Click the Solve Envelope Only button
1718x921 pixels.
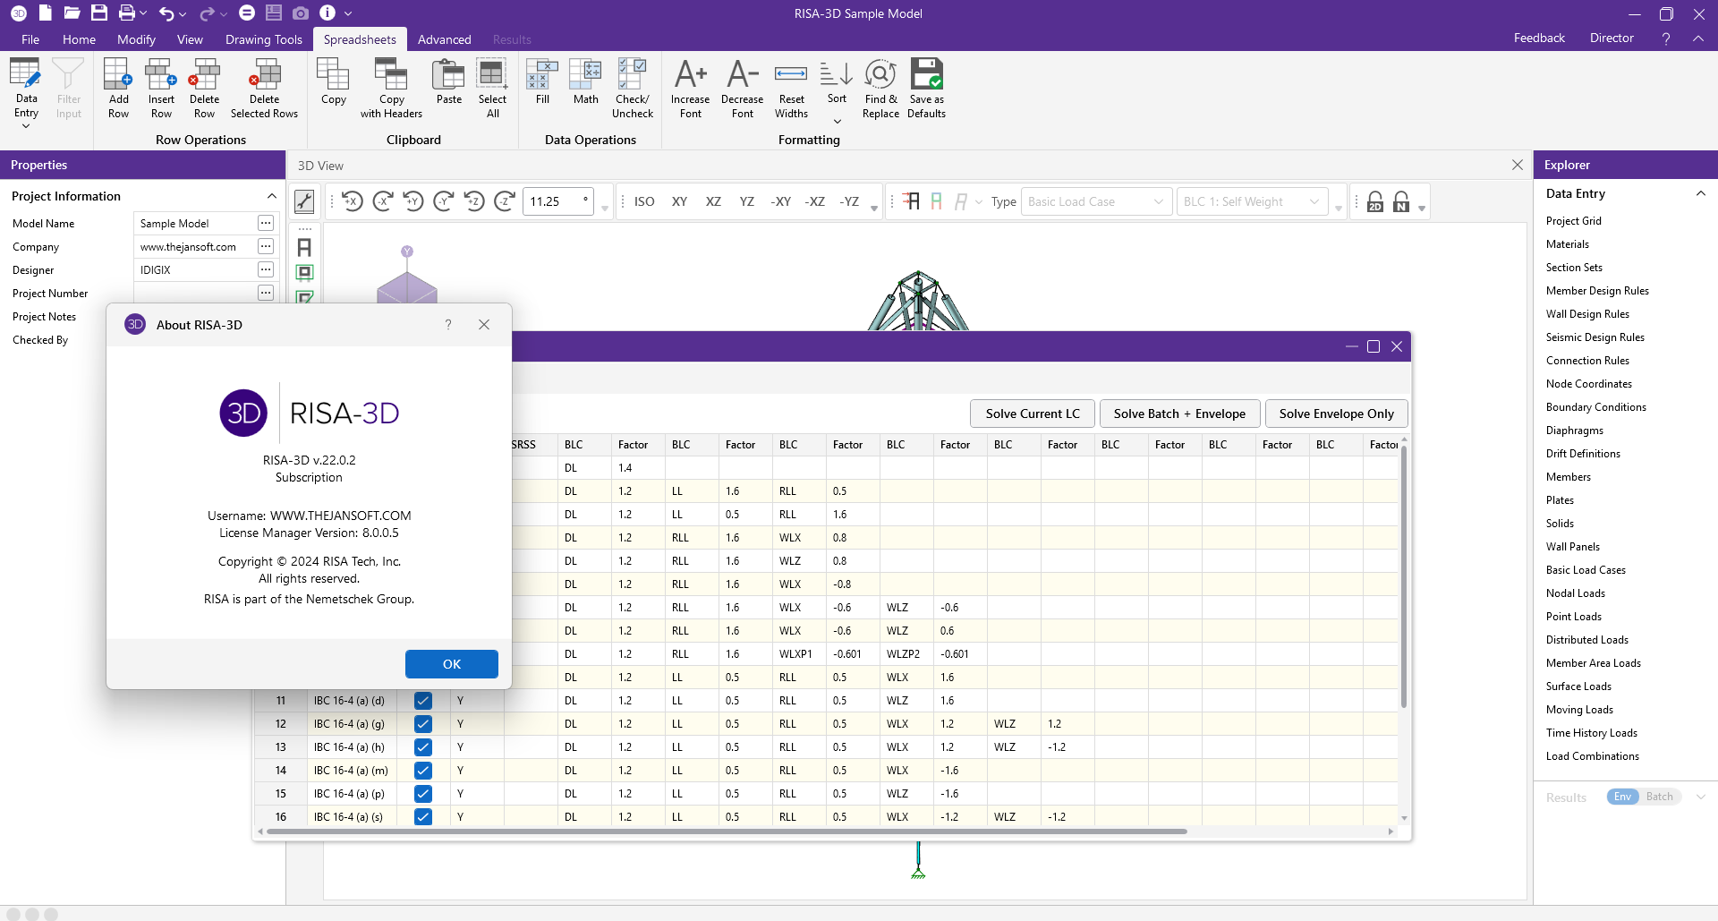1336,414
